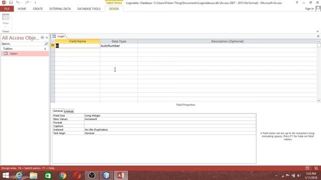Click the Search box in navigation pane
The width and height of the screenshot is (321, 180).
[x=23, y=44]
